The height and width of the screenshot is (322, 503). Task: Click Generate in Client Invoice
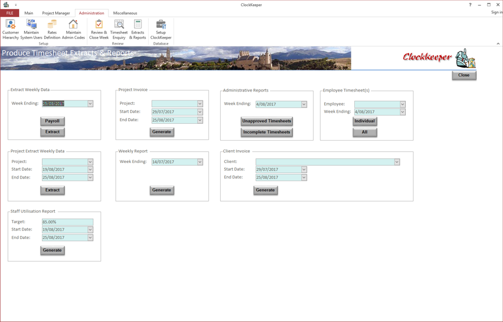(265, 190)
